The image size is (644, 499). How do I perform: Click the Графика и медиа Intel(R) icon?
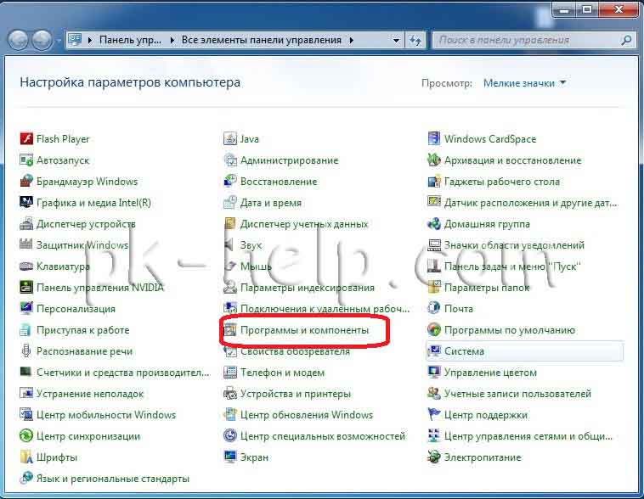pos(26,202)
